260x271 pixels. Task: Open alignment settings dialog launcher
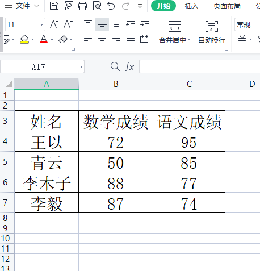point(227,49)
